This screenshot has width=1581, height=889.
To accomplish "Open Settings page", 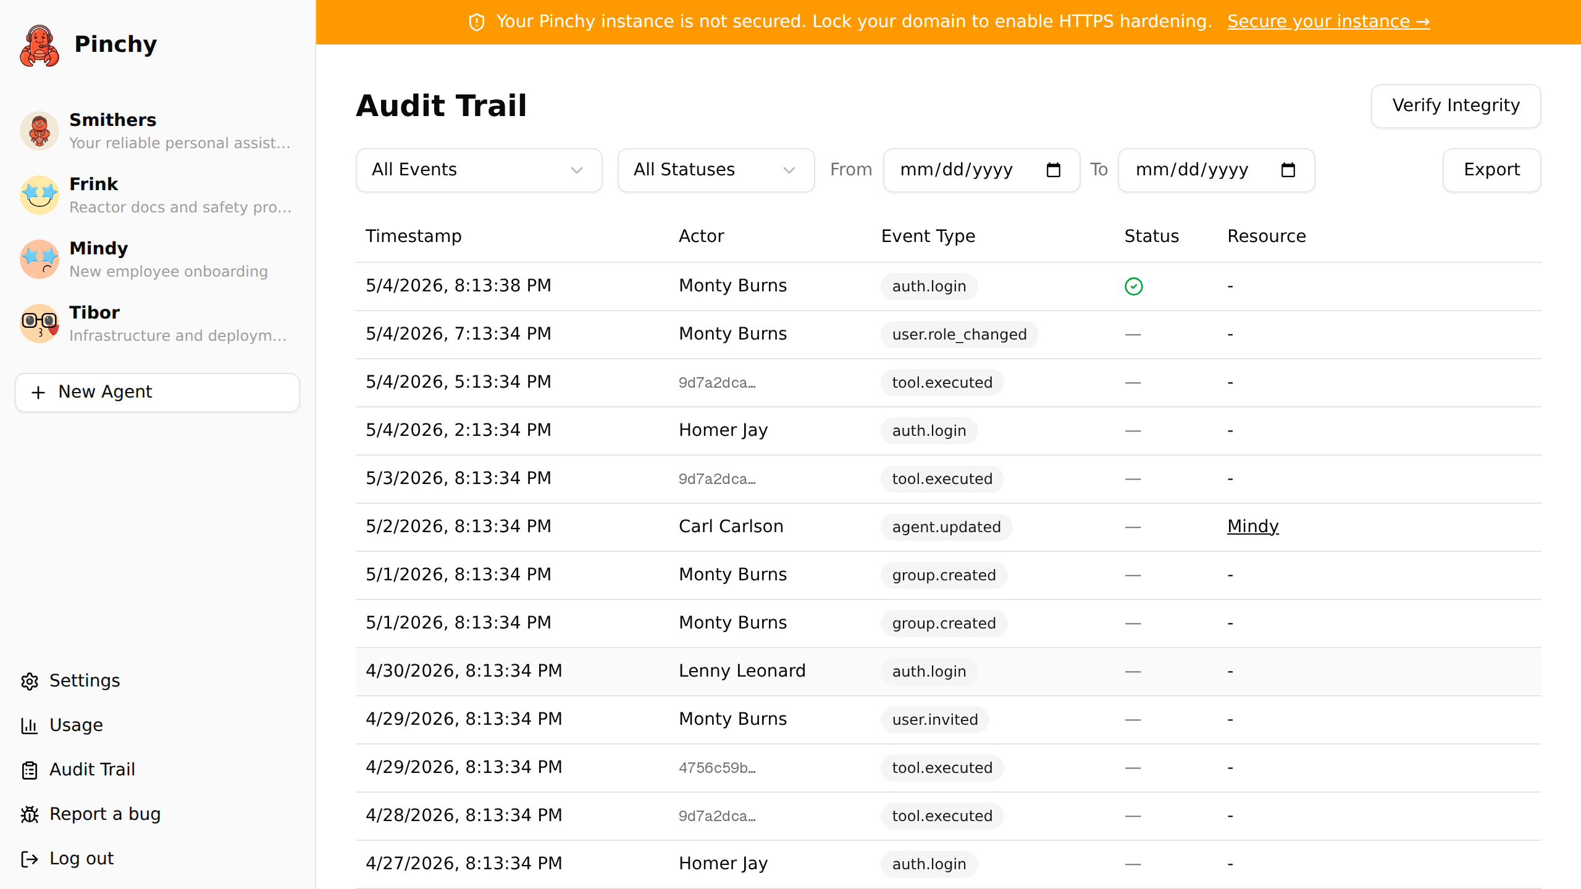I will click(x=85, y=680).
